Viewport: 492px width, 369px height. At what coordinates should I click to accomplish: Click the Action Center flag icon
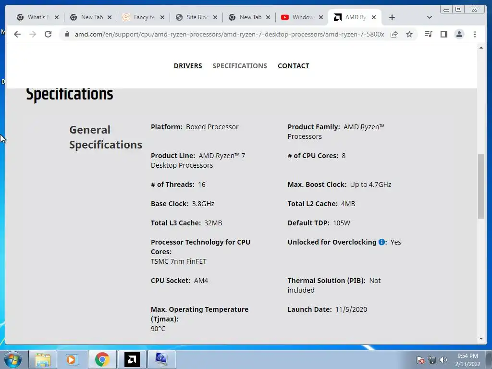pos(420,360)
